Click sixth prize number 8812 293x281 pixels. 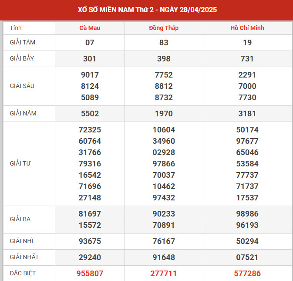pyautogui.click(x=164, y=86)
